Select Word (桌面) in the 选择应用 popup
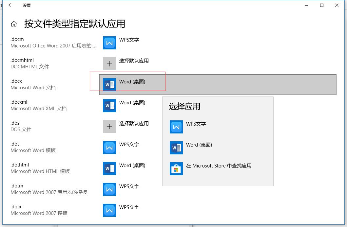 pos(199,145)
